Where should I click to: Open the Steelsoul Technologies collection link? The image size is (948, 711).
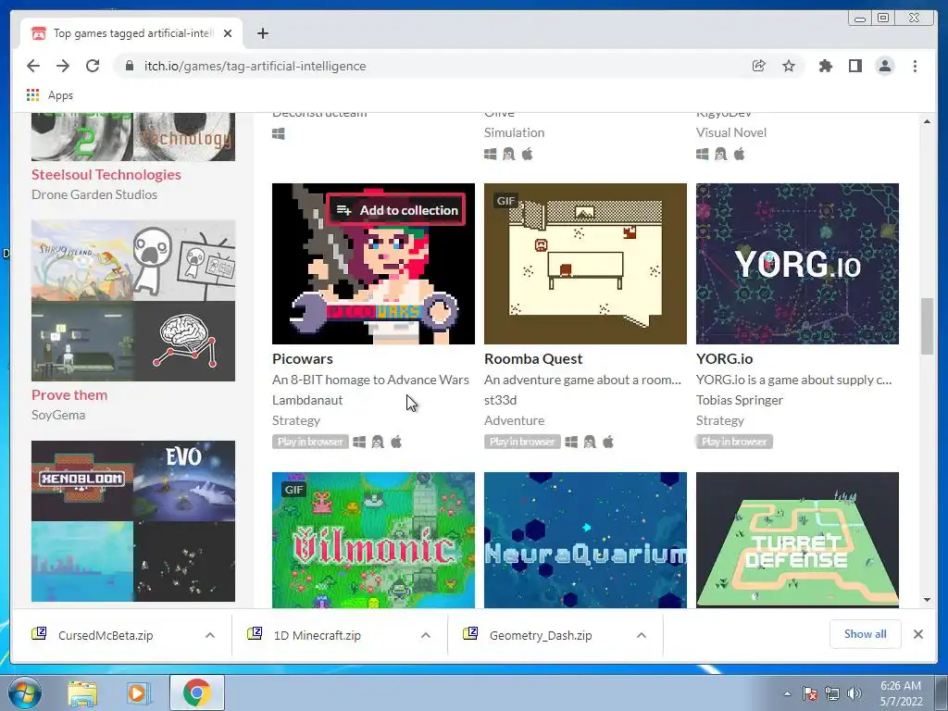tap(106, 174)
